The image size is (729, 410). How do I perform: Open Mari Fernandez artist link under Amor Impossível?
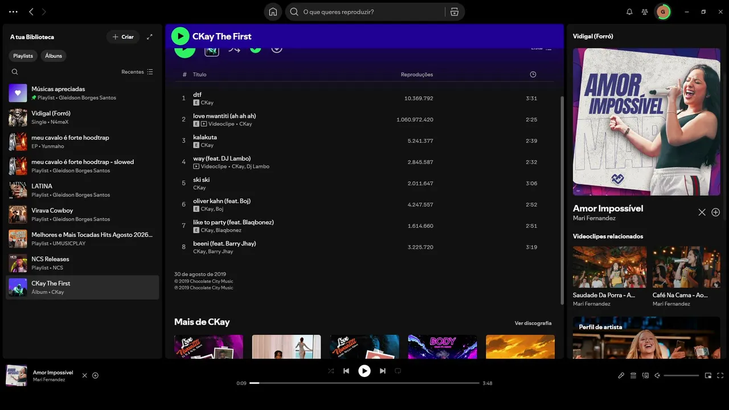(x=594, y=218)
